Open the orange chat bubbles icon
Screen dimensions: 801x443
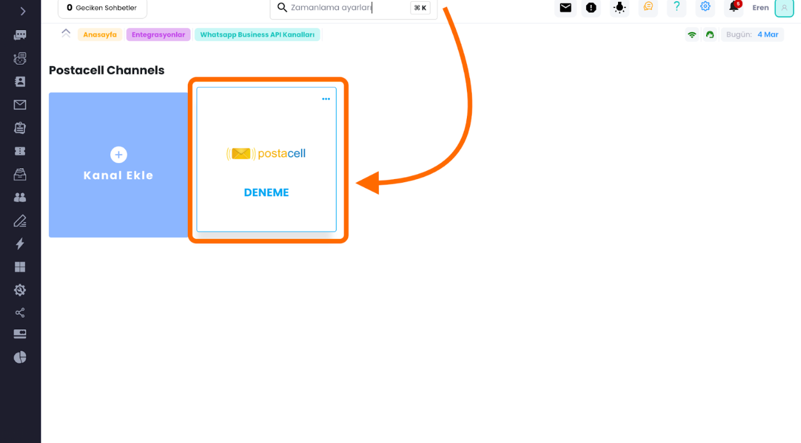pyautogui.click(x=648, y=7)
